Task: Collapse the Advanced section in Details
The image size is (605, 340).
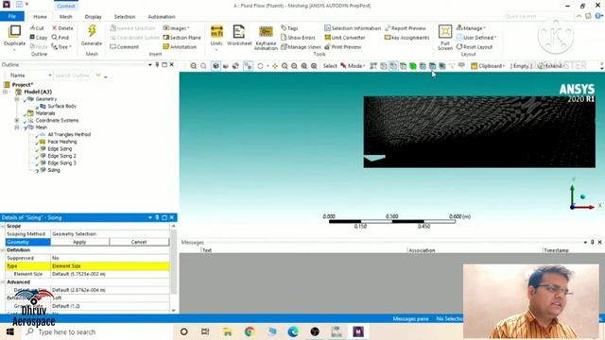Action: click(x=3, y=282)
